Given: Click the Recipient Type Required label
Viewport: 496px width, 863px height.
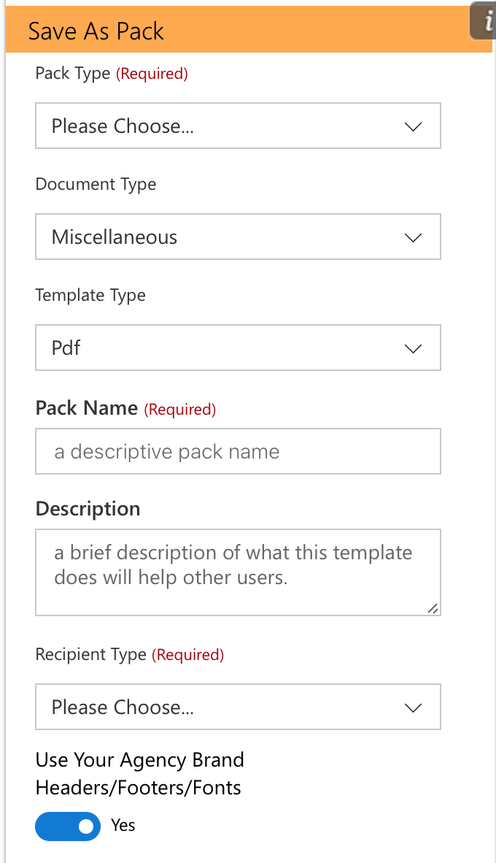Looking at the screenshot, I should [188, 654].
